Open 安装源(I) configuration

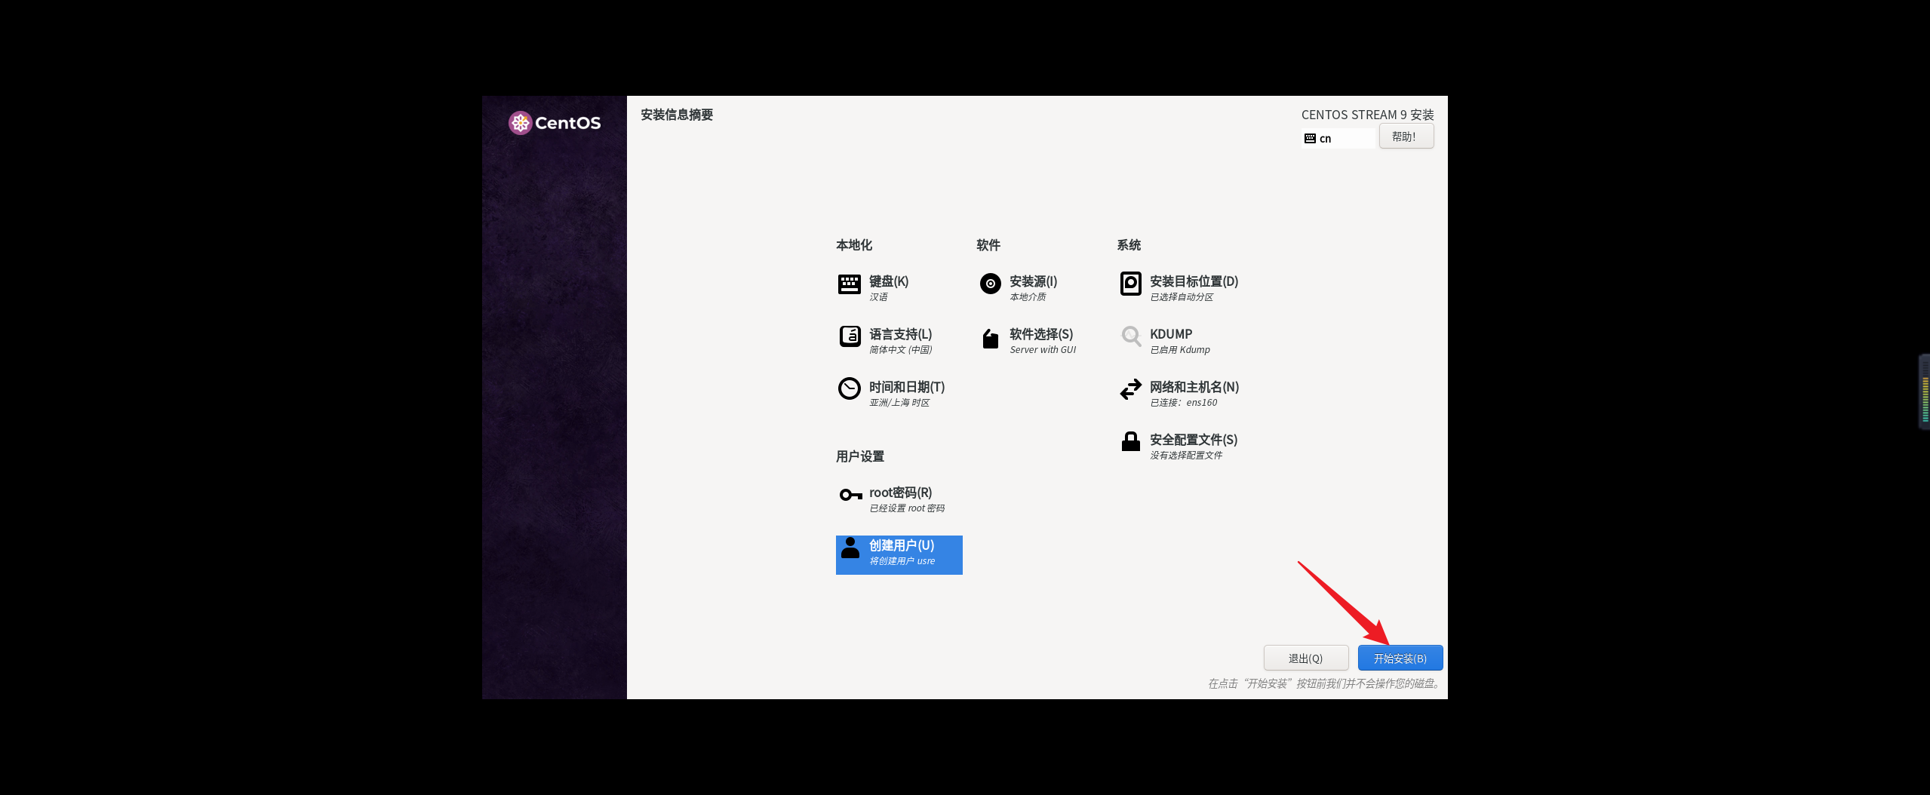(x=1033, y=281)
